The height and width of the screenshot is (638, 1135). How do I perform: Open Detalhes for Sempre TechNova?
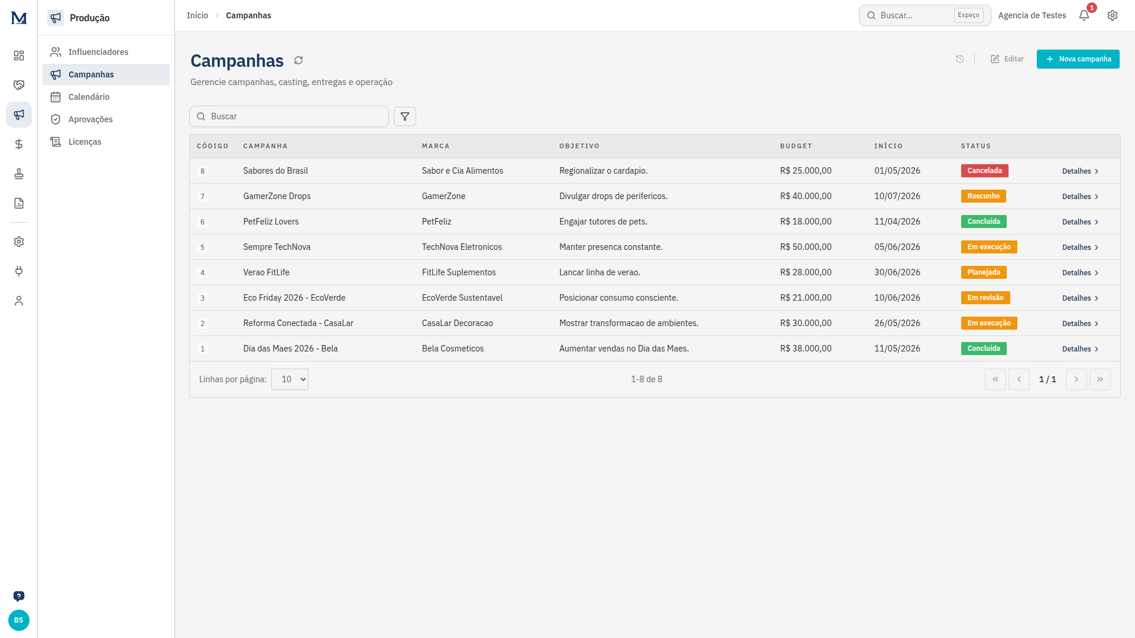pyautogui.click(x=1080, y=248)
